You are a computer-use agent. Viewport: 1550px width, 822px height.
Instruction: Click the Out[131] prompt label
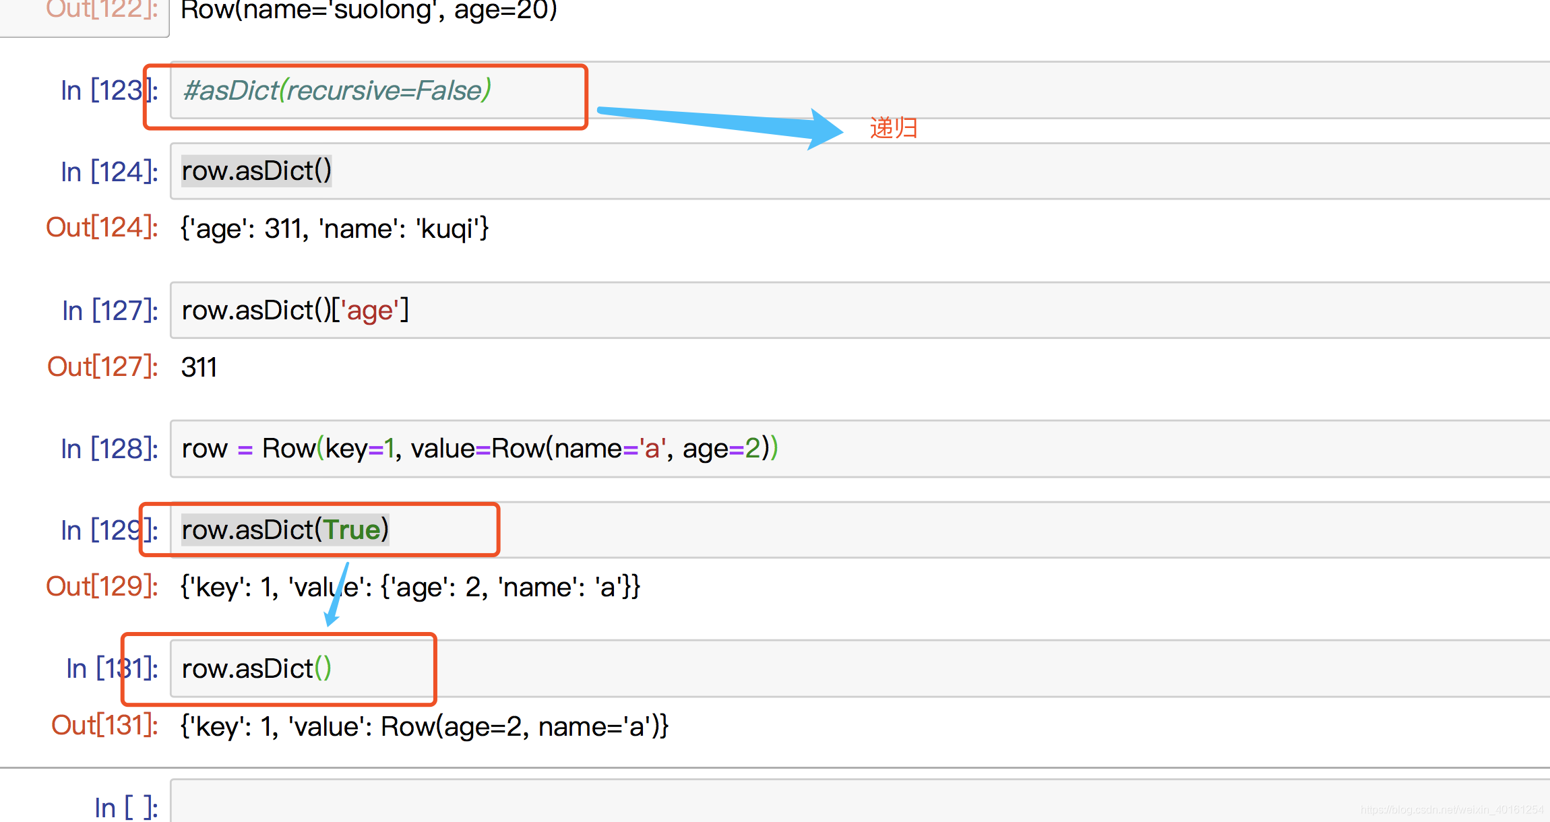[105, 725]
